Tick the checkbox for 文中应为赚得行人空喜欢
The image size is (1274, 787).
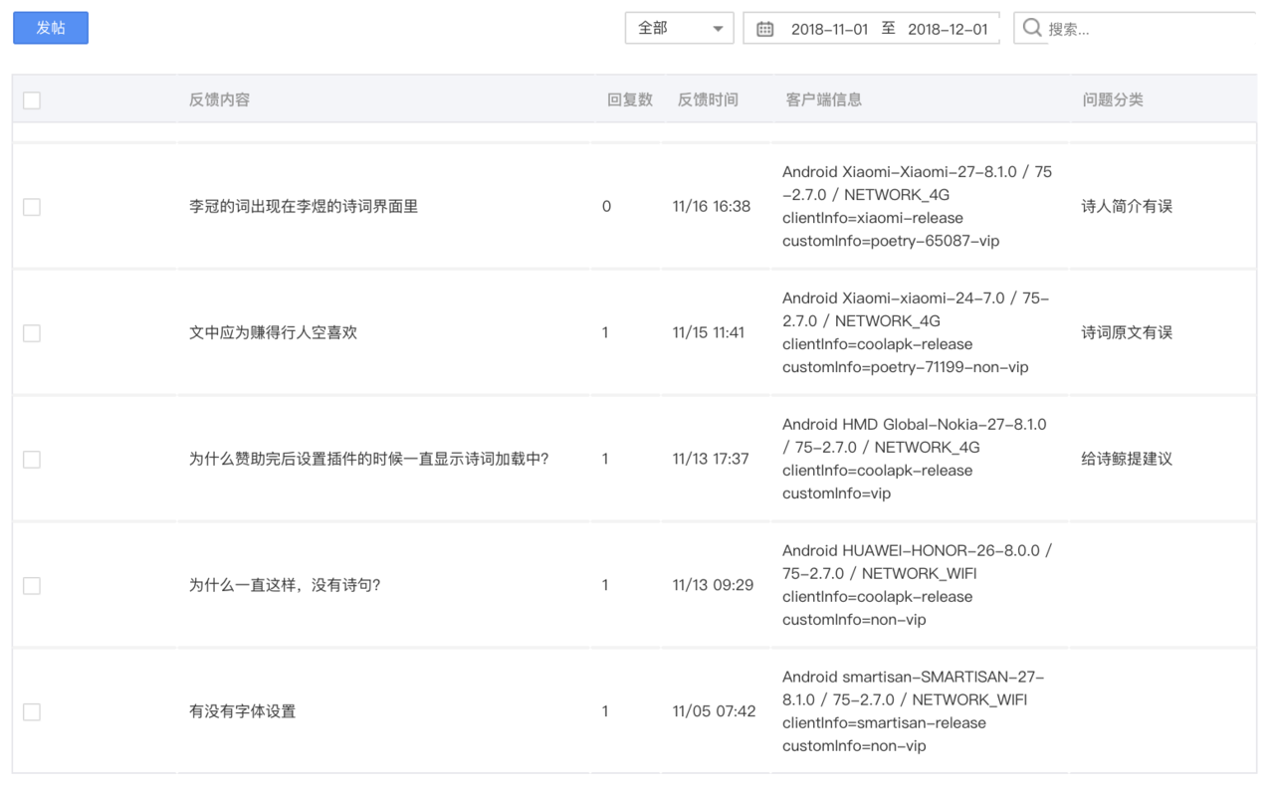pos(32,333)
